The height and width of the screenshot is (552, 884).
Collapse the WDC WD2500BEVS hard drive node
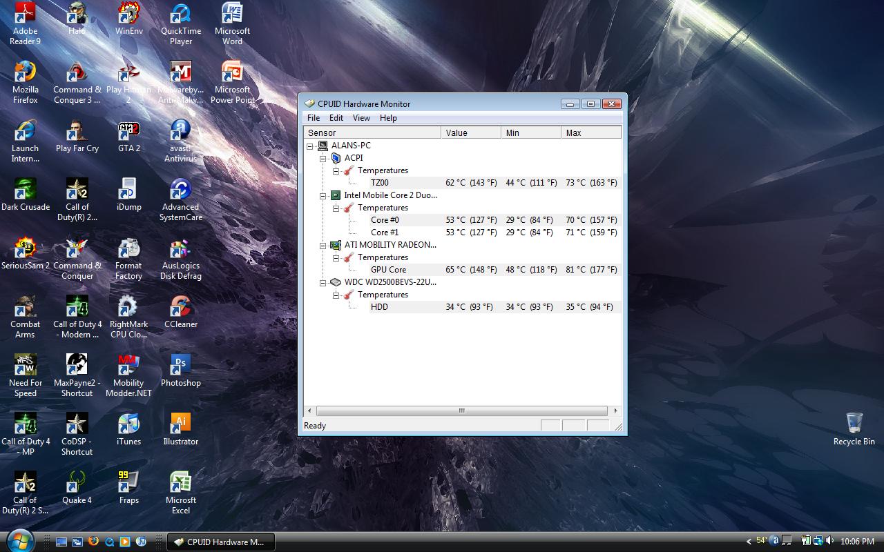pyautogui.click(x=323, y=283)
